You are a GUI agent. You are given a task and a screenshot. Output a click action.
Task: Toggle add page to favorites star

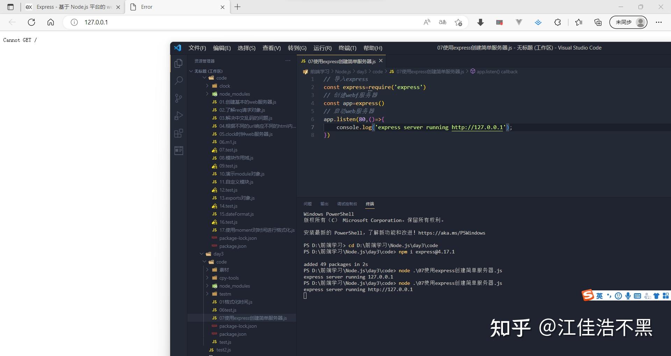tap(459, 22)
